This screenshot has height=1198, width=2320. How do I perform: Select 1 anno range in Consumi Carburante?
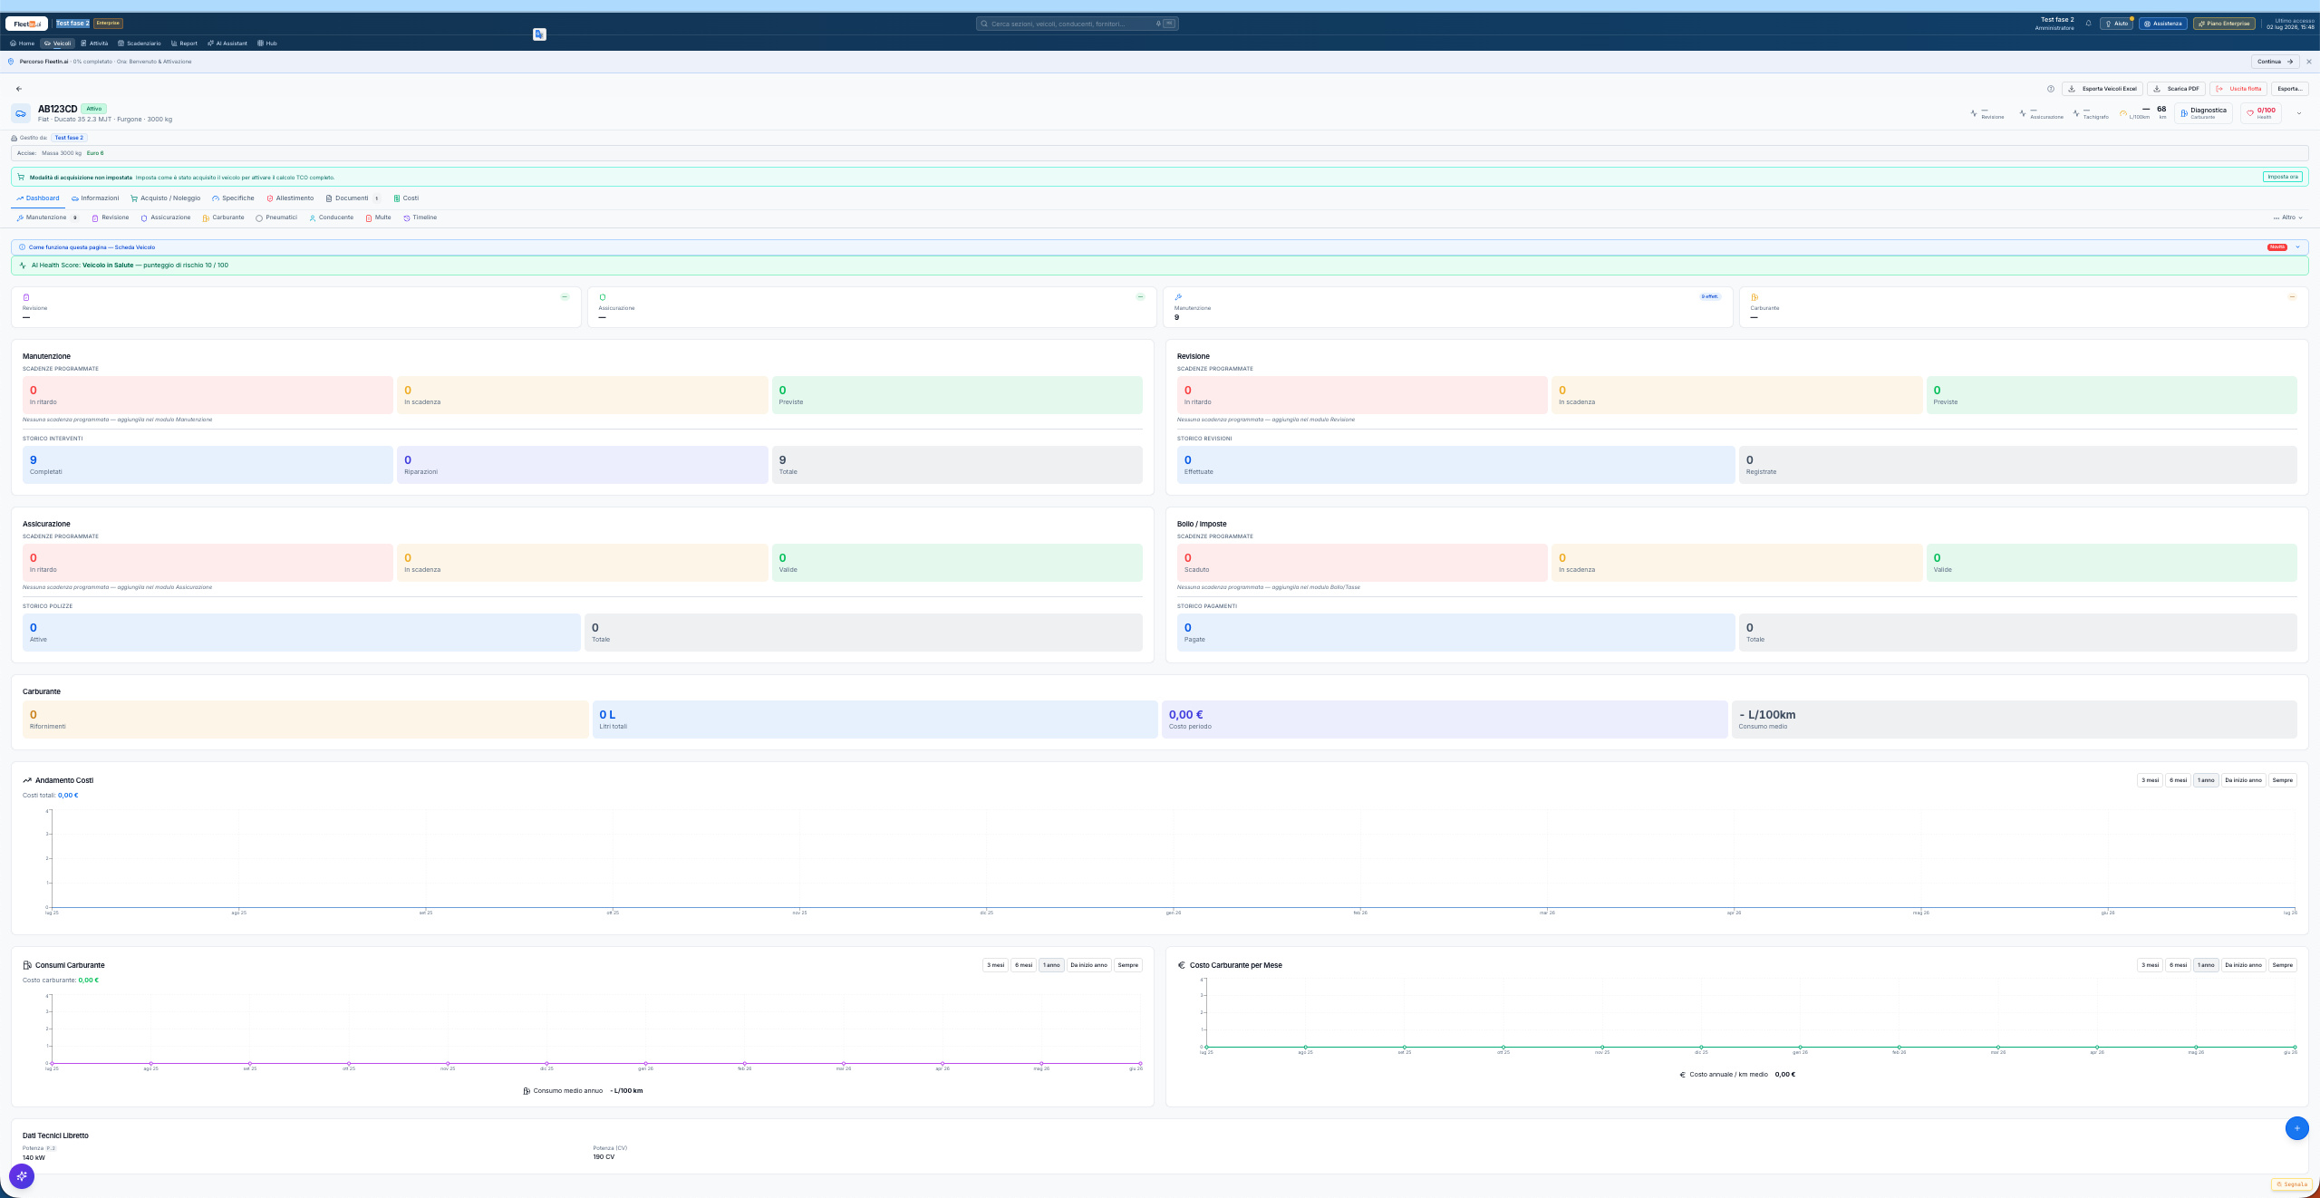1051,965
